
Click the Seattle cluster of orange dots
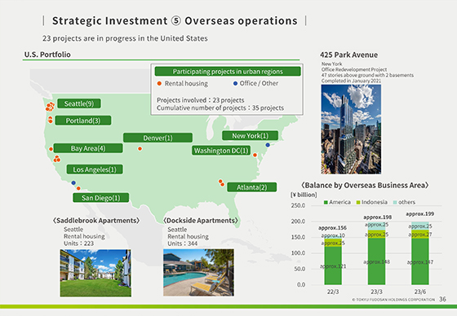[50, 107]
